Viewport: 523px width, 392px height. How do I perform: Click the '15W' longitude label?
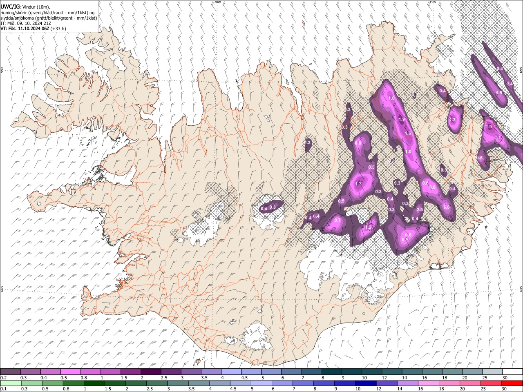433,2
